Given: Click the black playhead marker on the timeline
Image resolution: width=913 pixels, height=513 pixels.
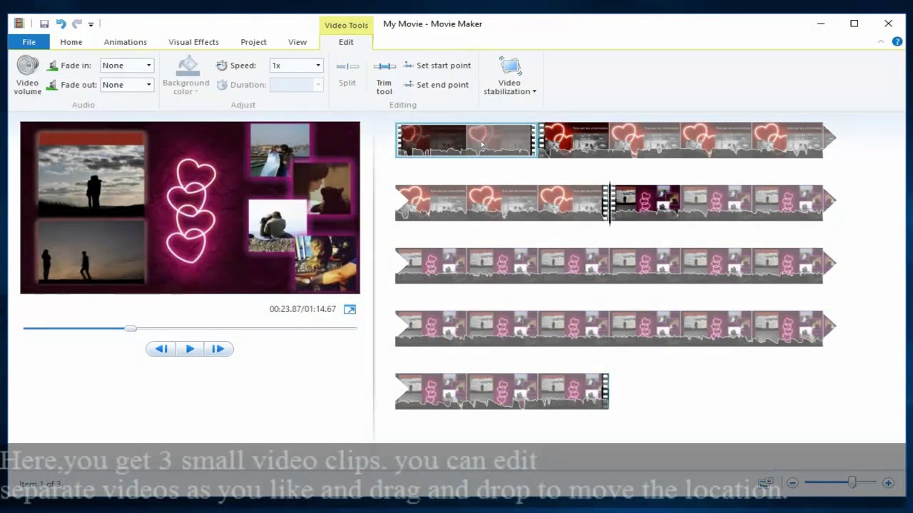Looking at the screenshot, I should point(610,203).
